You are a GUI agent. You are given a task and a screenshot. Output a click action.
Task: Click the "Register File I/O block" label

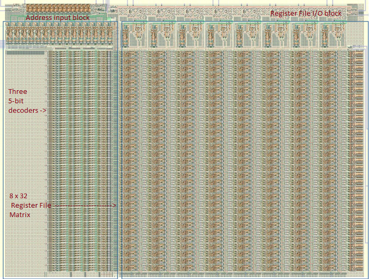pyautogui.click(x=305, y=13)
